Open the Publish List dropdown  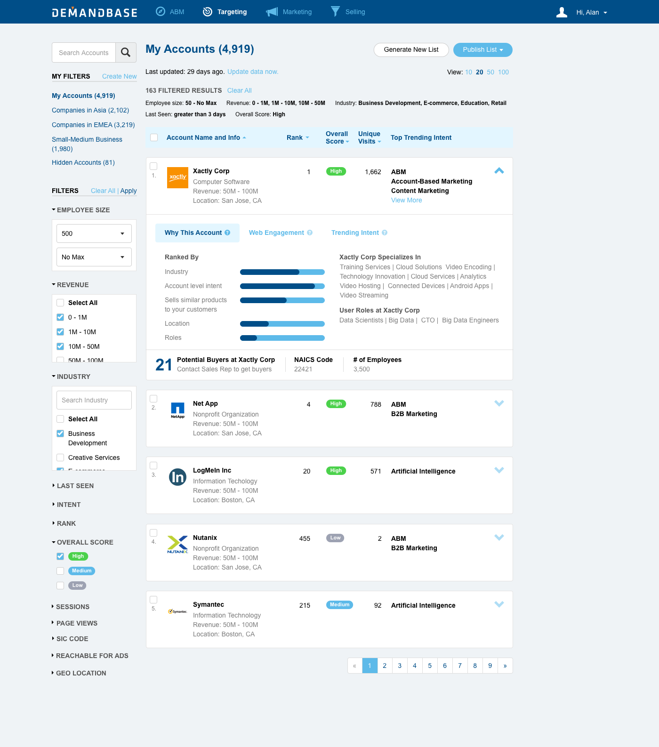click(483, 50)
